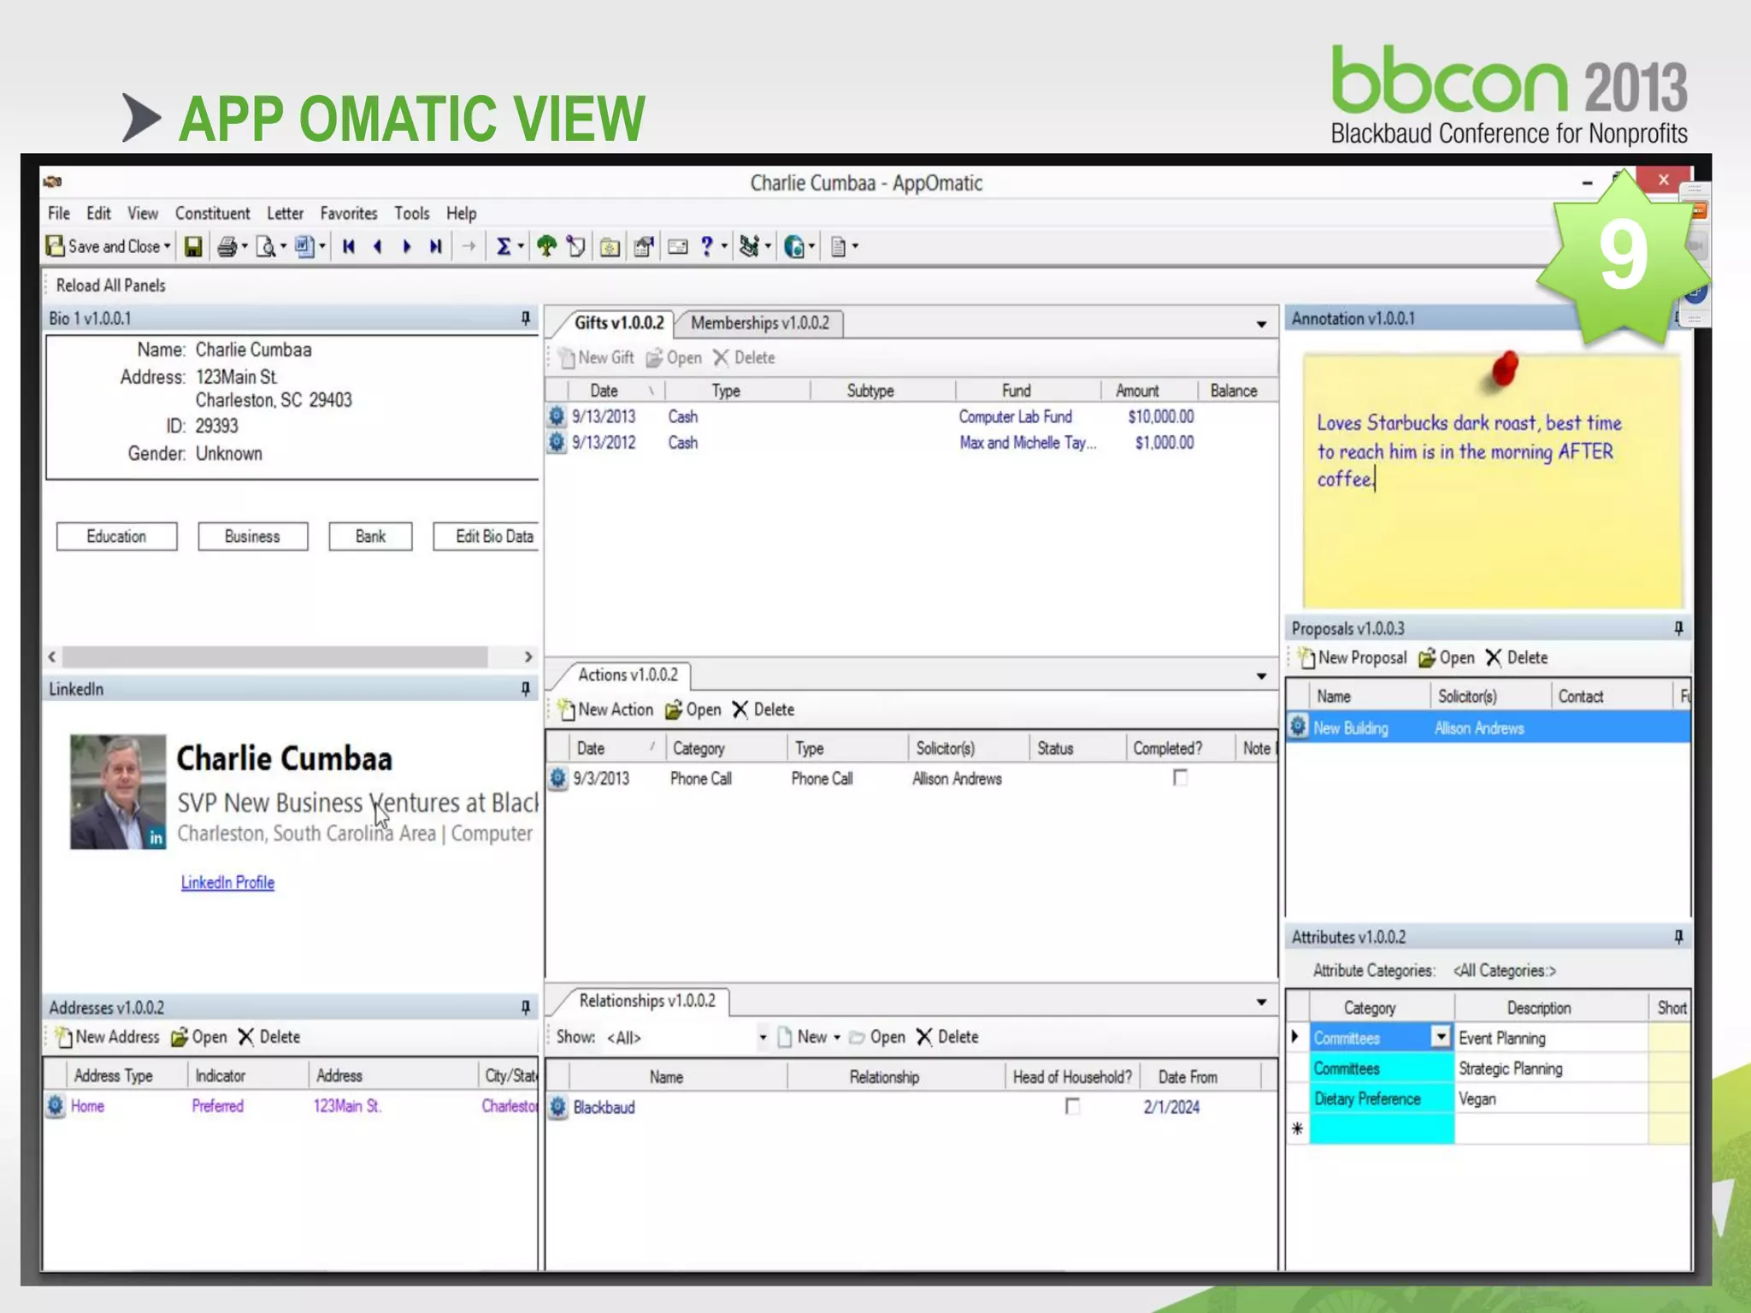1751x1313 pixels.
Task: Go to last record arrow
Action: [x=436, y=247]
